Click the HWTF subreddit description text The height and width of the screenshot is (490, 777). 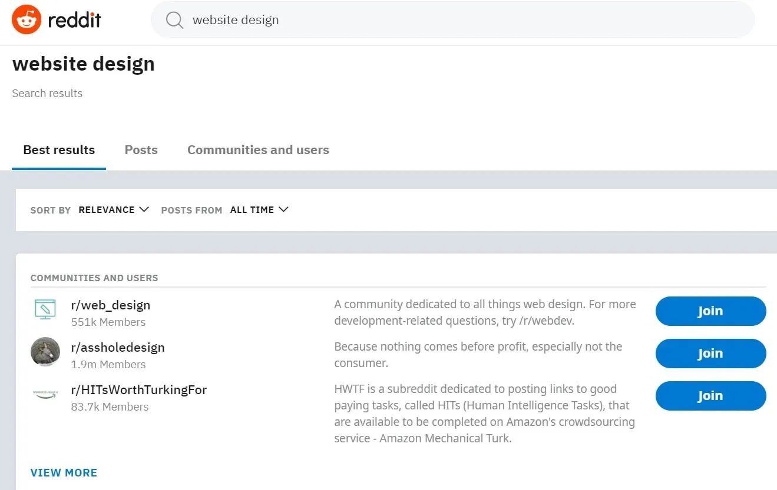tap(484, 414)
